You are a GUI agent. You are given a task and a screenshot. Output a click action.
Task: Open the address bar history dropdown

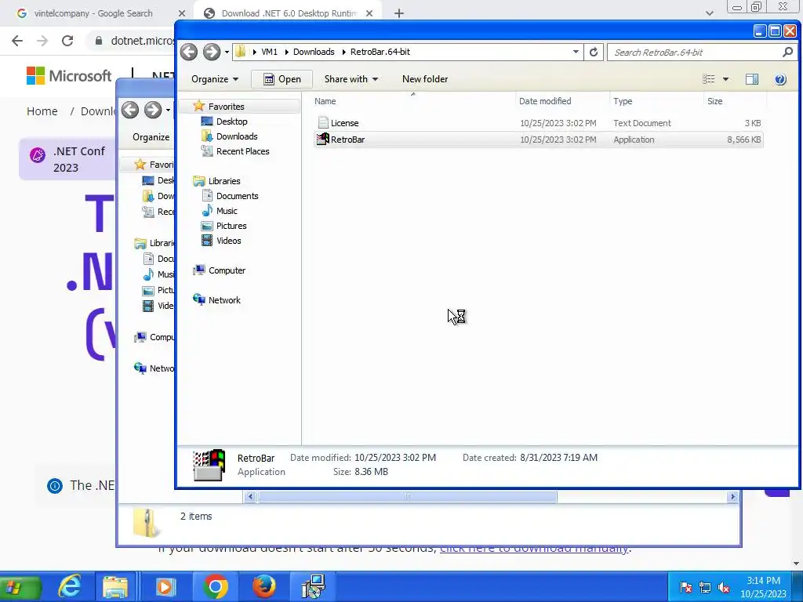[x=576, y=52]
